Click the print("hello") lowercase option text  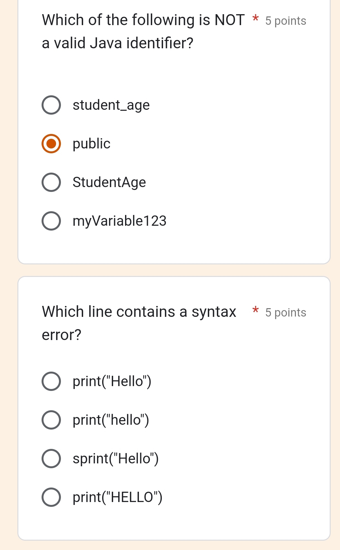(111, 420)
